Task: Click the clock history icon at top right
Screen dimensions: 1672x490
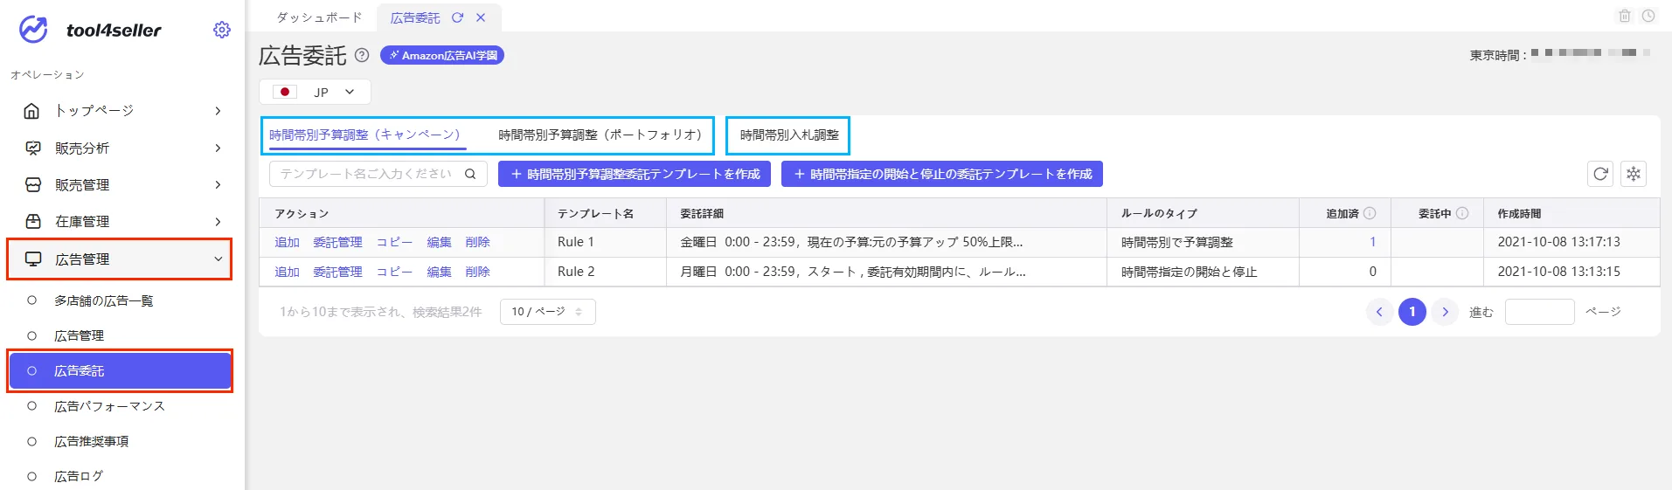Action: tap(1648, 16)
